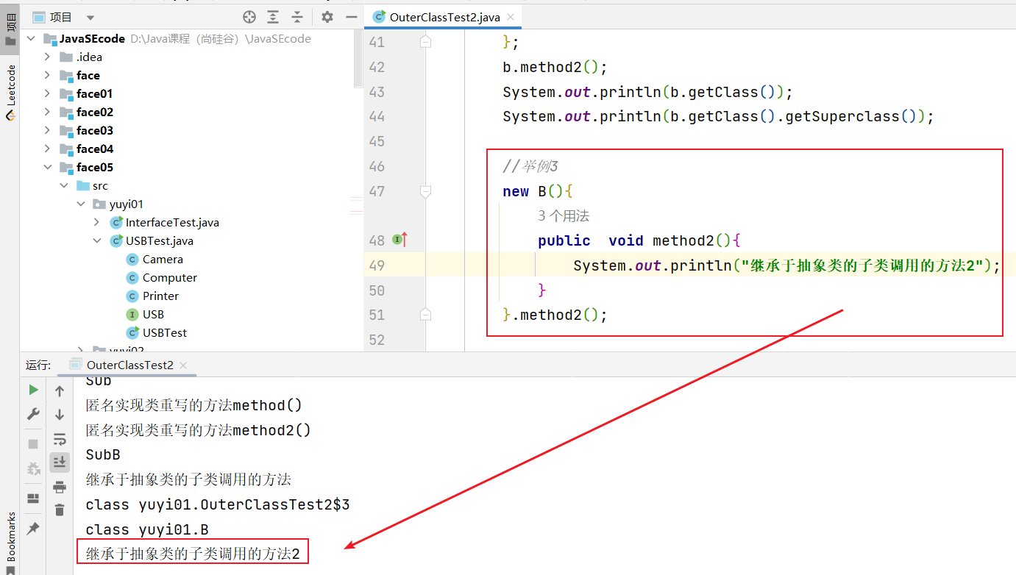1016x575 pixels.
Task: Collapse USBTest.java chevron
Action: pyautogui.click(x=97, y=240)
